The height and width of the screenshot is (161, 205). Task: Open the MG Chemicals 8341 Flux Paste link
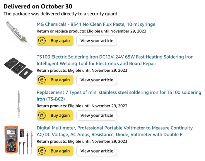(96, 24)
